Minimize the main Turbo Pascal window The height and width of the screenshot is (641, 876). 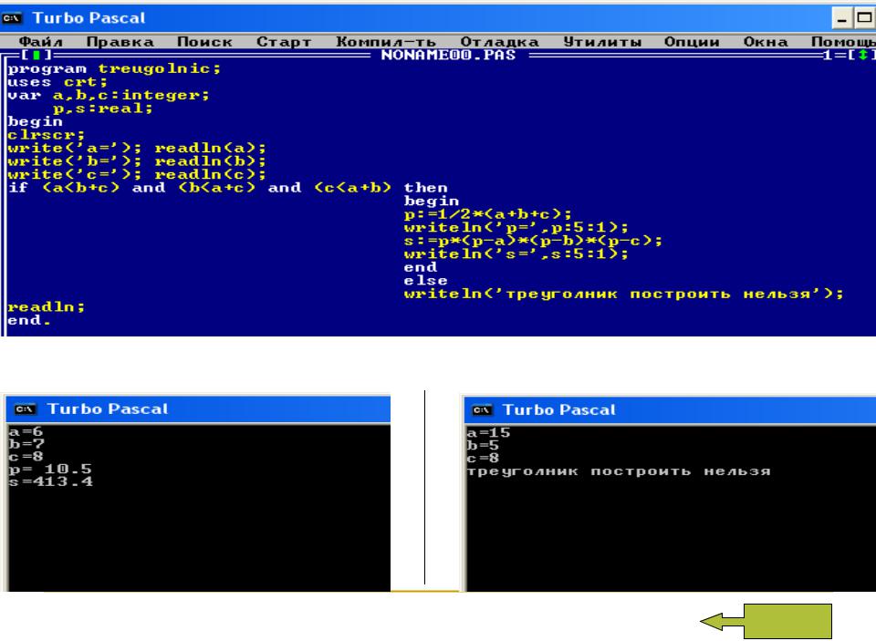click(841, 18)
